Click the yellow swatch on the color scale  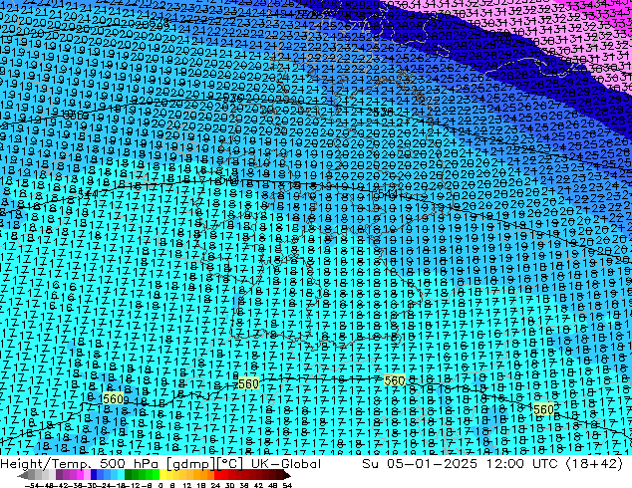162,475
